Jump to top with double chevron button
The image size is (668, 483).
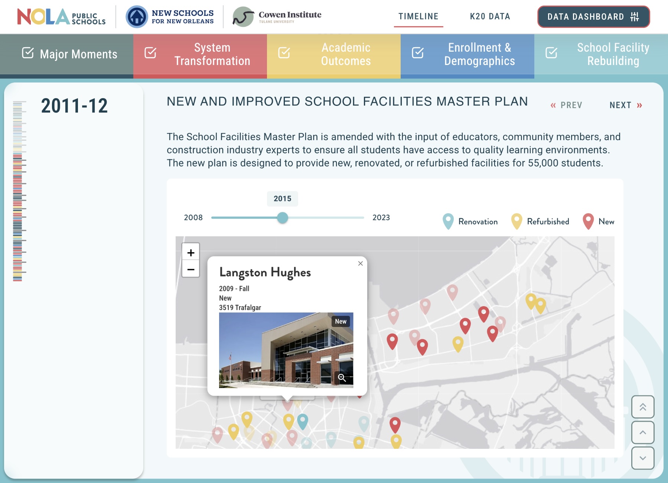(643, 407)
